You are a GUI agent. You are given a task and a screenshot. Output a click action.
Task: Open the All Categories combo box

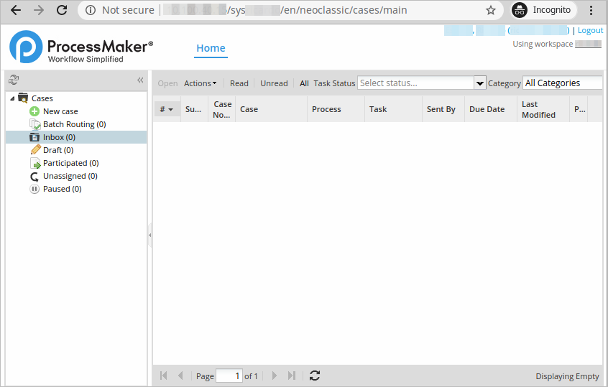562,83
